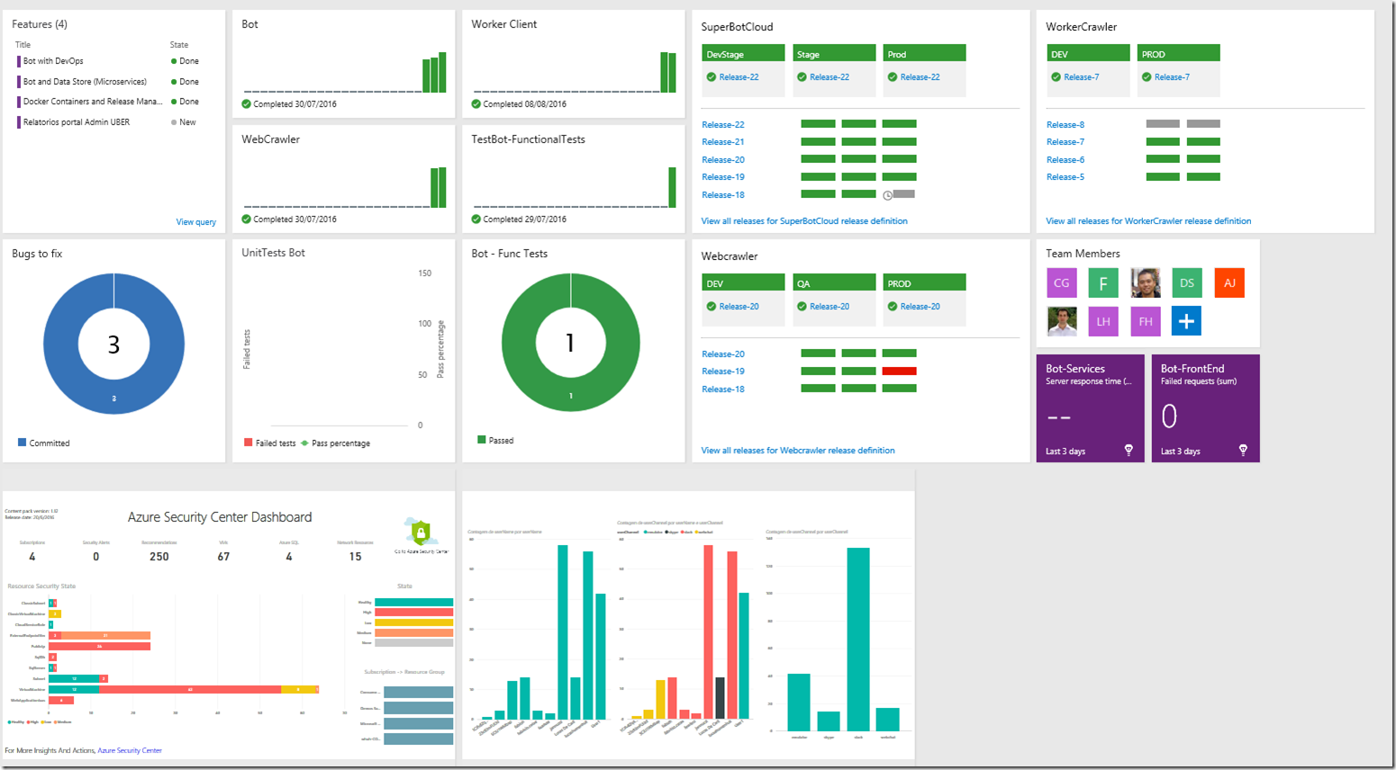Open SuperBotCloud Release-21 link
The height and width of the screenshot is (770, 1396).
723,142
